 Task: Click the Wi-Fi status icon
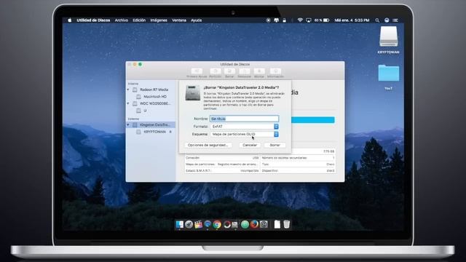pyautogui.click(x=300, y=20)
